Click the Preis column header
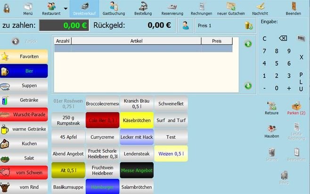 pyautogui.click(x=217, y=41)
